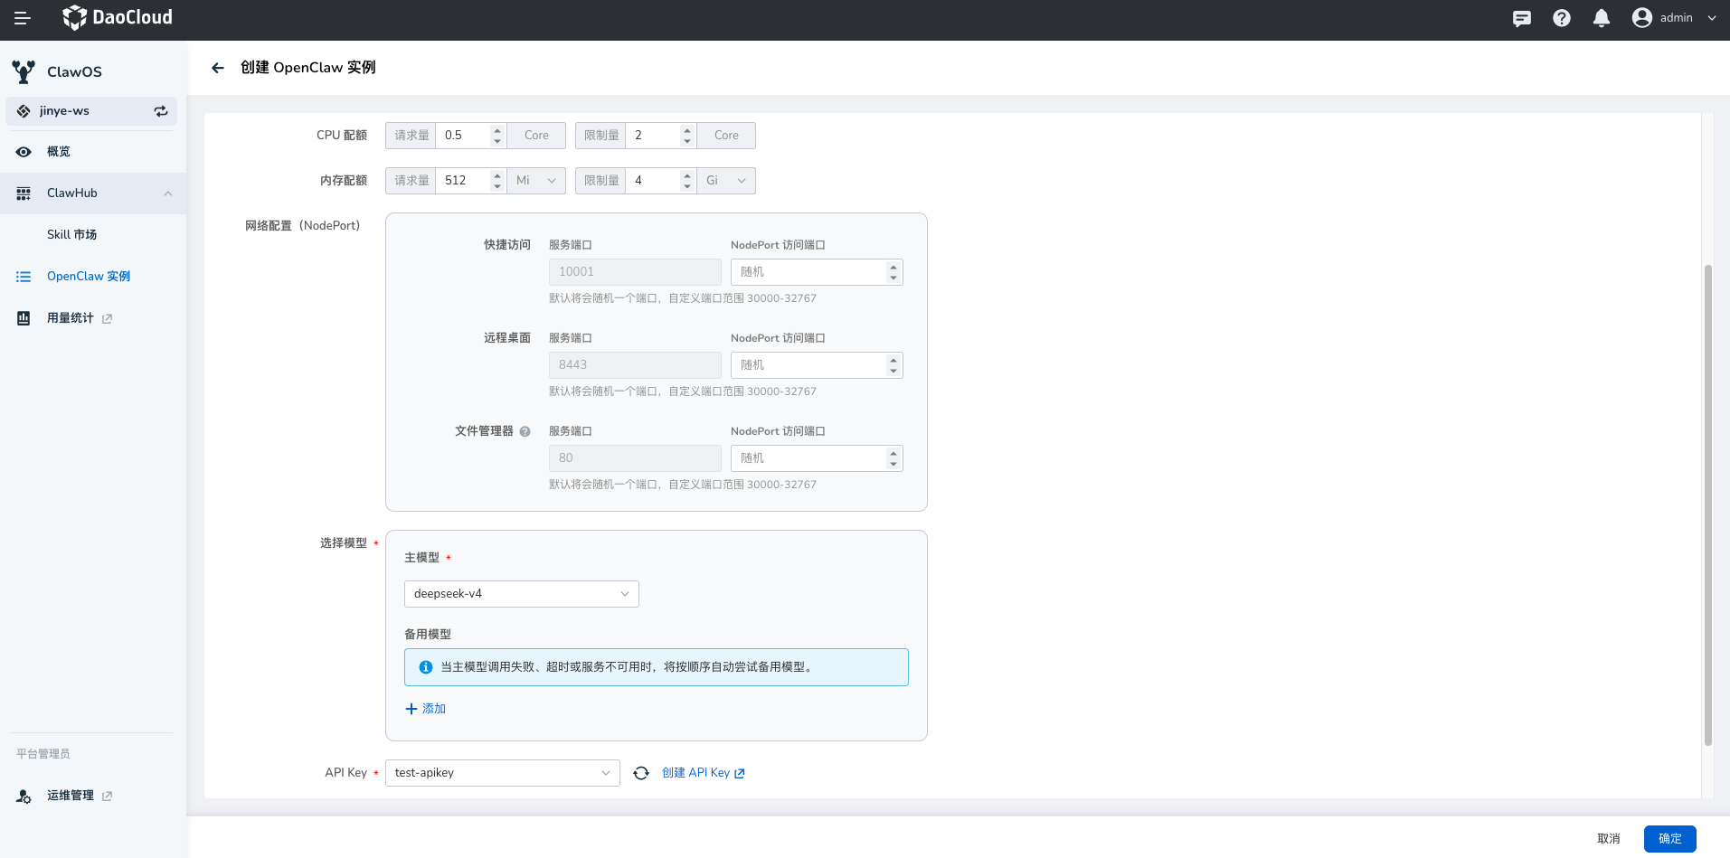
Task: Open the notifications bell
Action: tap(1602, 18)
